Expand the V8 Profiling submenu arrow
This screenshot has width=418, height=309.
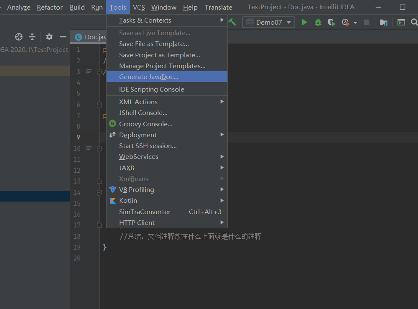click(222, 189)
